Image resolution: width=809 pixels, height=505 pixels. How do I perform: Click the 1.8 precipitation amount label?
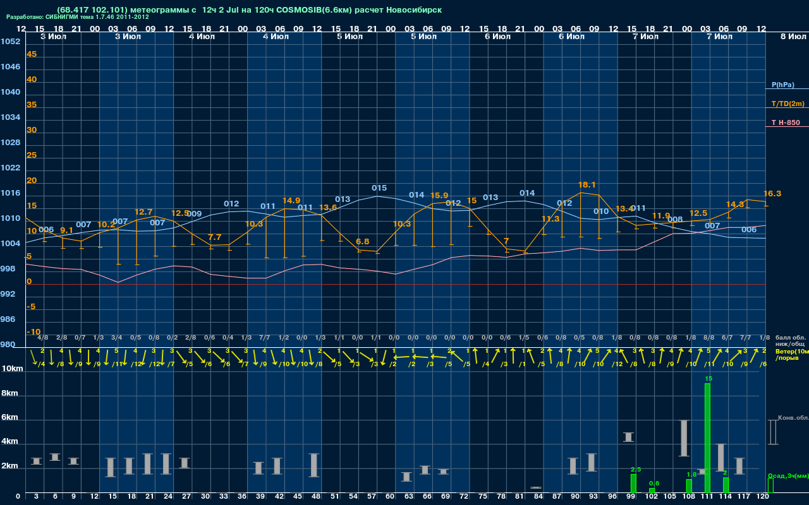point(691,474)
